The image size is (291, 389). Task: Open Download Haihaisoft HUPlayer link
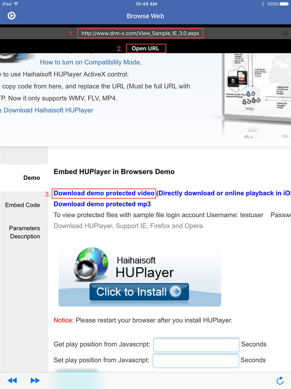click(48, 110)
